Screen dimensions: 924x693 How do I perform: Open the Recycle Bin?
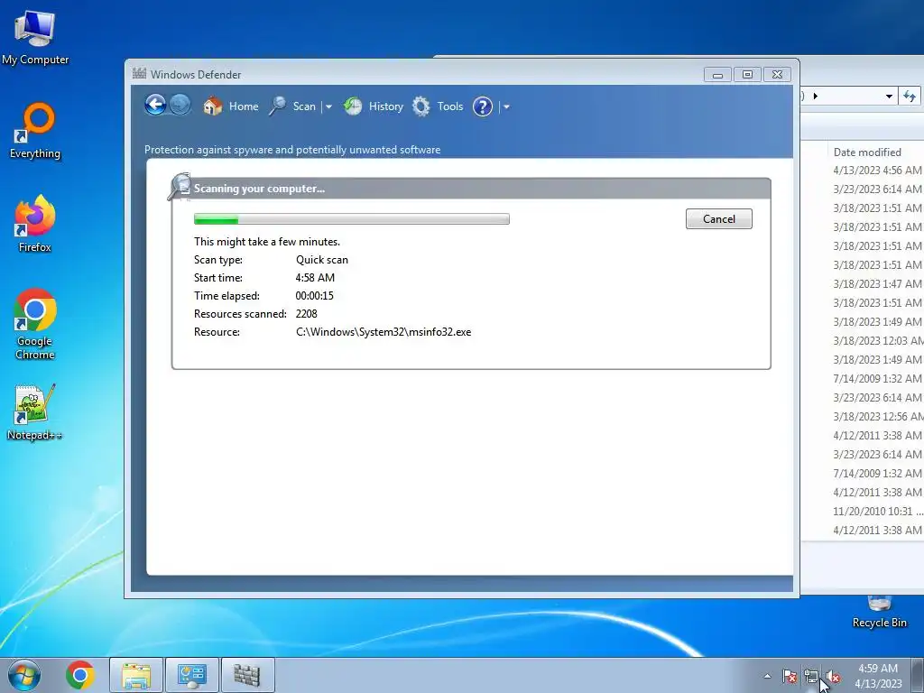tap(879, 613)
